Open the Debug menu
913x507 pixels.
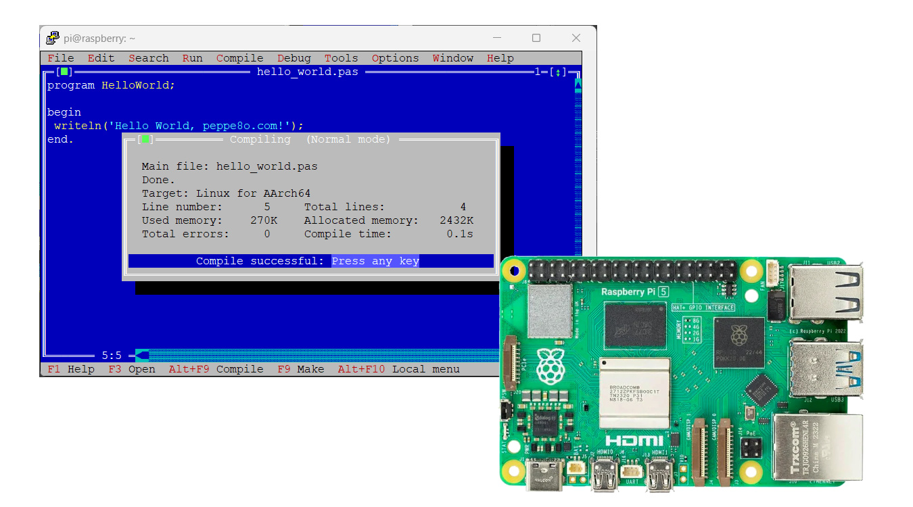[294, 58]
